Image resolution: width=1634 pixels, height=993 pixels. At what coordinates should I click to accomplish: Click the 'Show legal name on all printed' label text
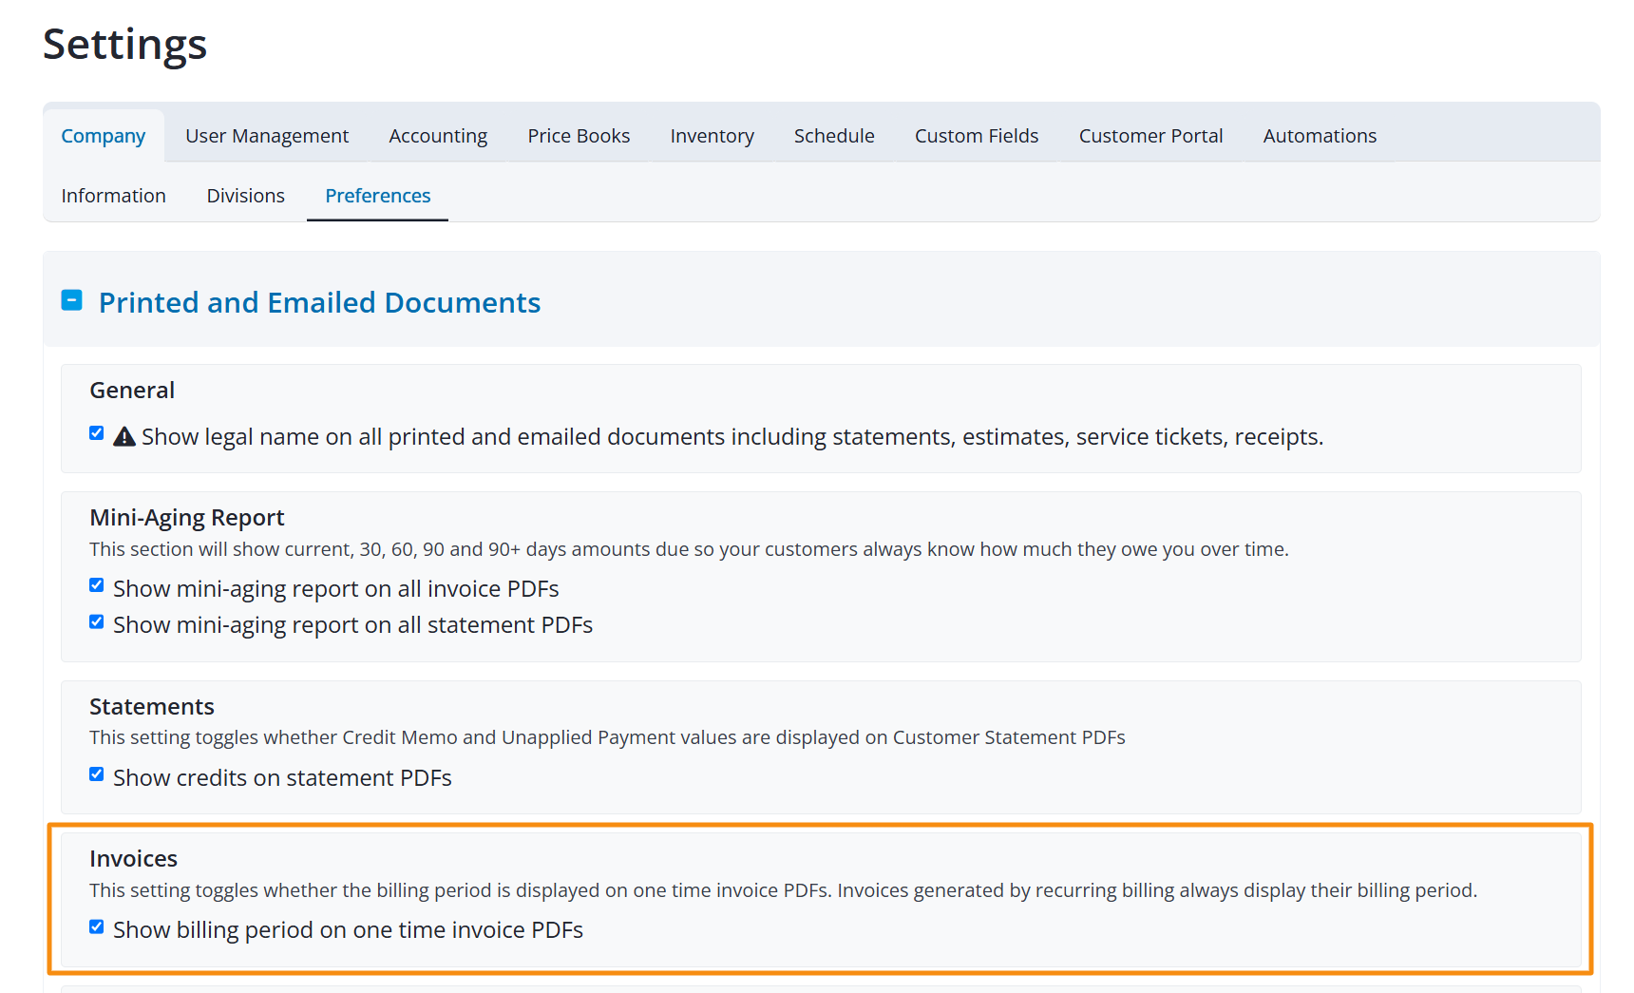(732, 437)
